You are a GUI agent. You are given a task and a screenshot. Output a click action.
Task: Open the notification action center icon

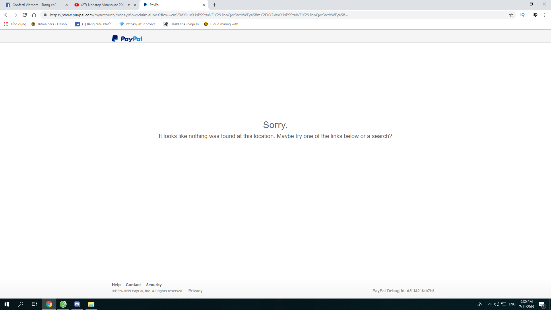coord(542,304)
